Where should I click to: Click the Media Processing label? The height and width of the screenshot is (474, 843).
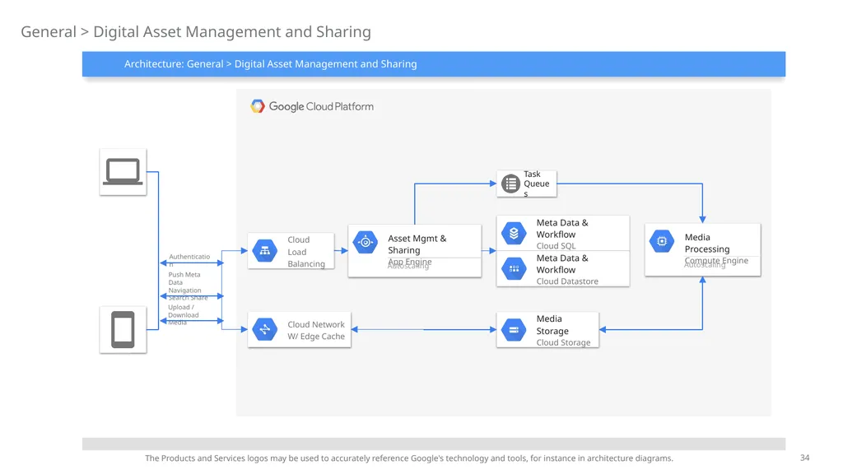pyautogui.click(x=707, y=243)
